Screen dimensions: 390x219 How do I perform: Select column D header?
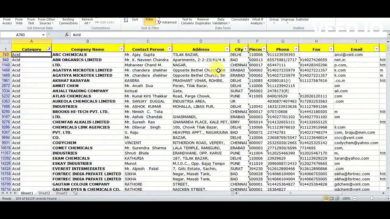tap(201, 41)
